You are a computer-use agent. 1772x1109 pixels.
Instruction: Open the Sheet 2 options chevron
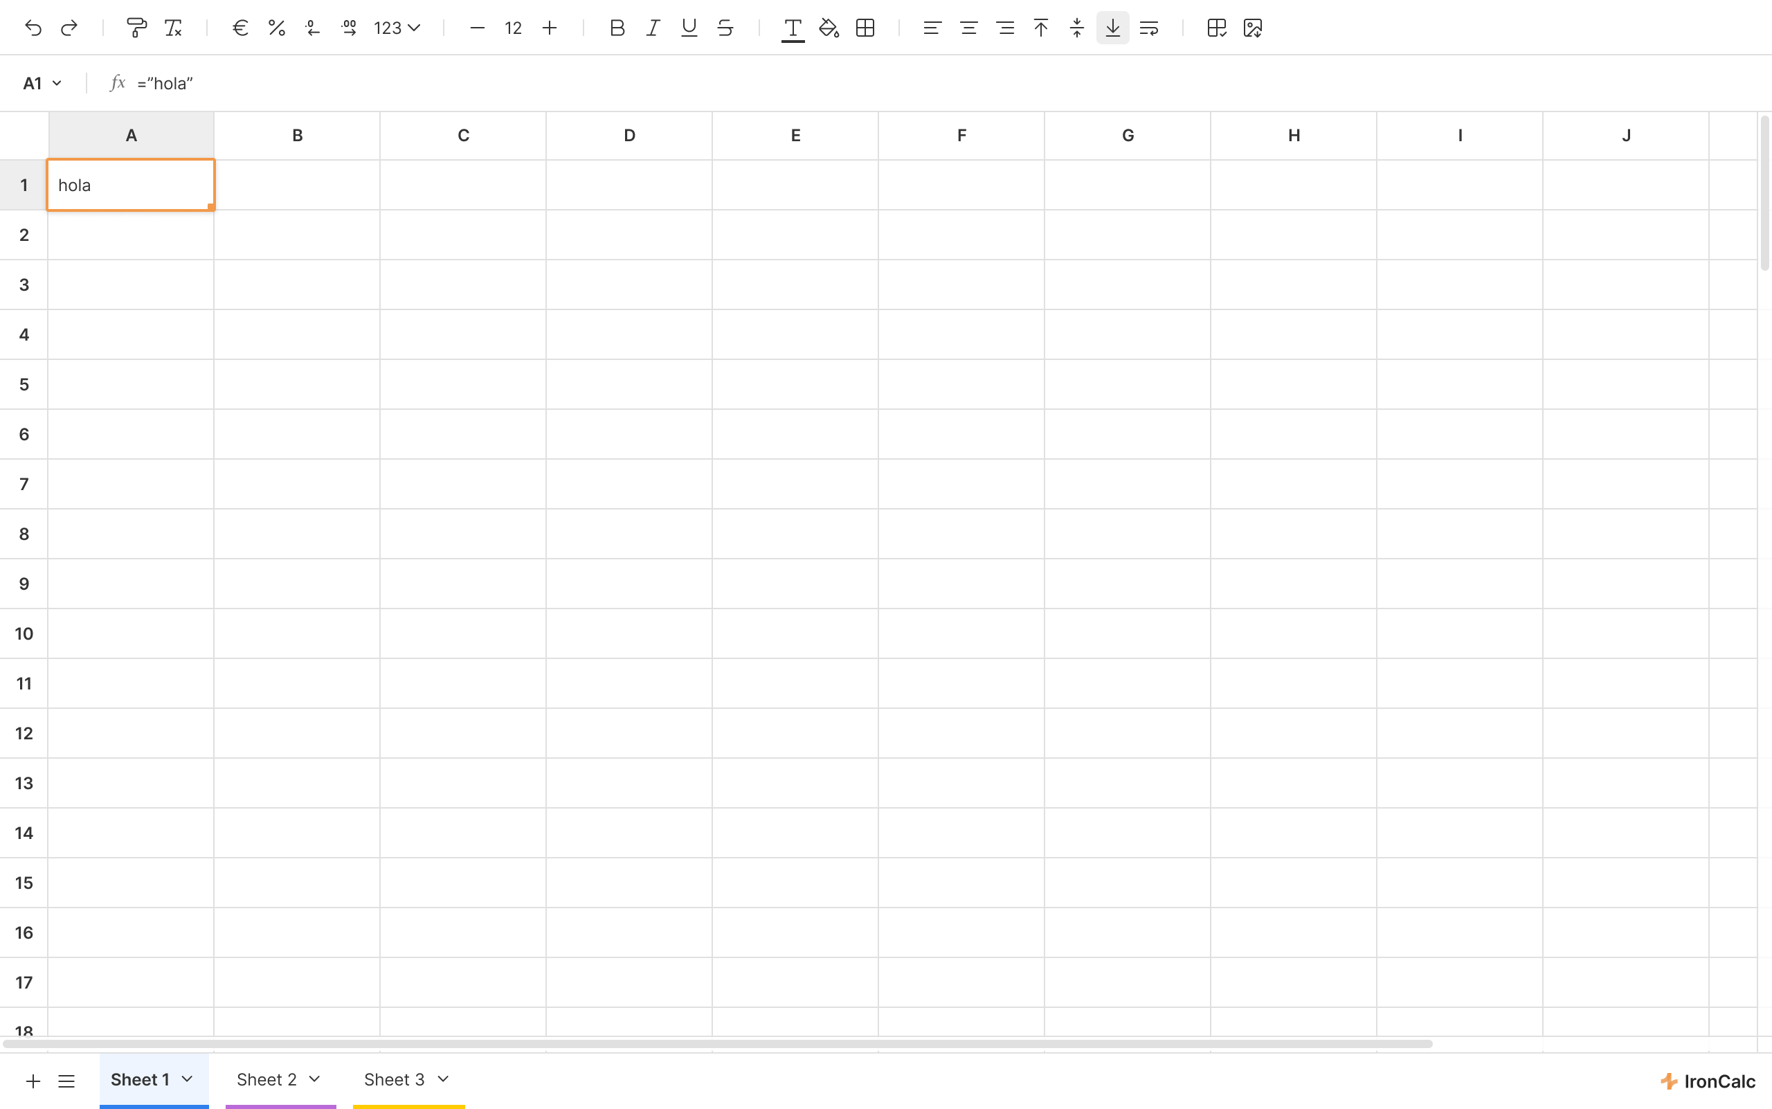click(316, 1079)
